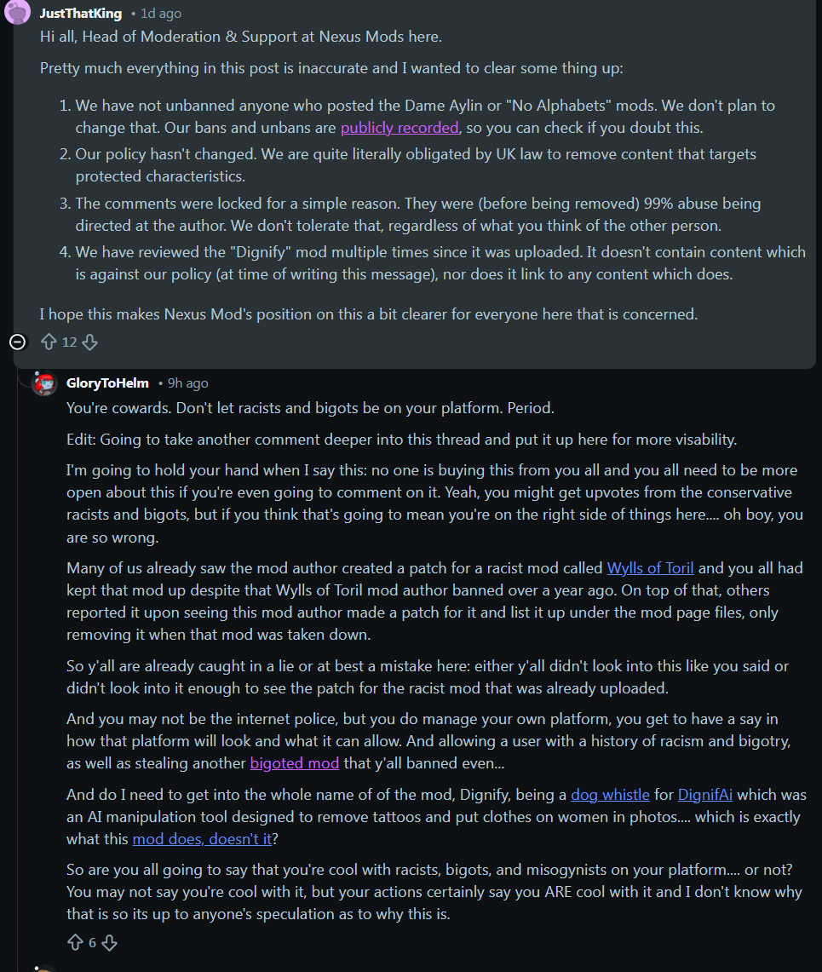This screenshot has width=822, height=972.
Task: Open the 'mod does, doesn't it' link
Action: coord(202,839)
